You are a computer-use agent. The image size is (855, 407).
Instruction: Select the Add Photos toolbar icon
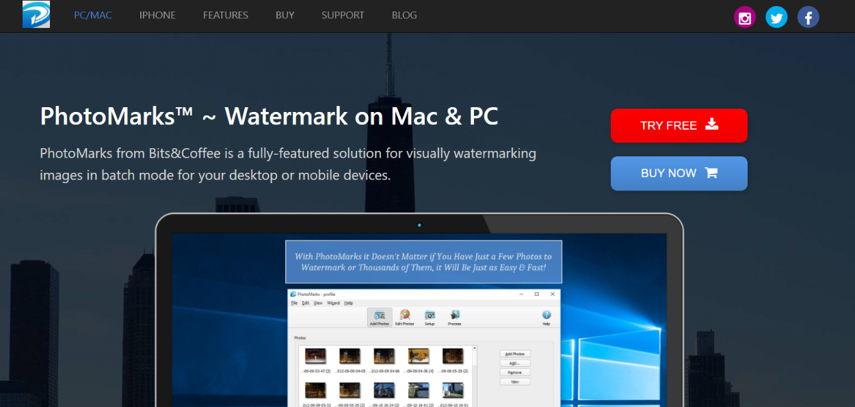tap(380, 315)
